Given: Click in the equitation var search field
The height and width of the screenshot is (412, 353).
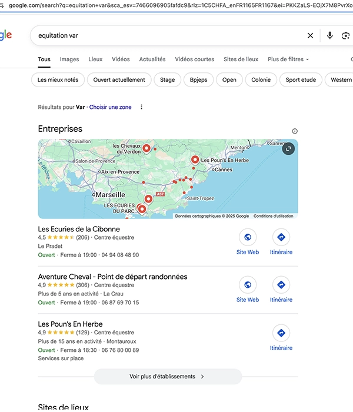Looking at the screenshot, I should tap(168, 35).
